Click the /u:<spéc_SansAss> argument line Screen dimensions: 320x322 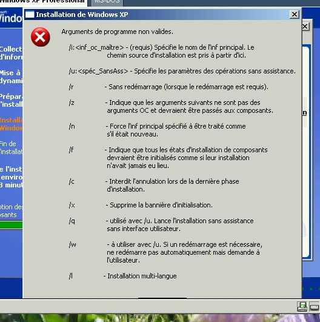click(x=182, y=71)
